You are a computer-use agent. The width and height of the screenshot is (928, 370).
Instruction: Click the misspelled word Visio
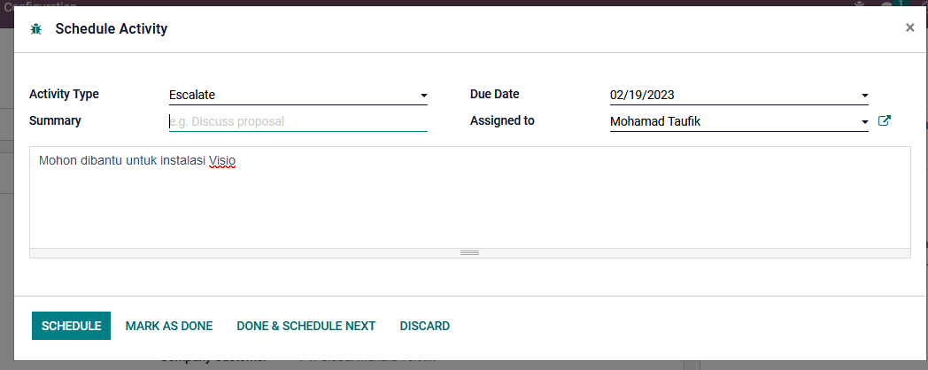tap(222, 161)
